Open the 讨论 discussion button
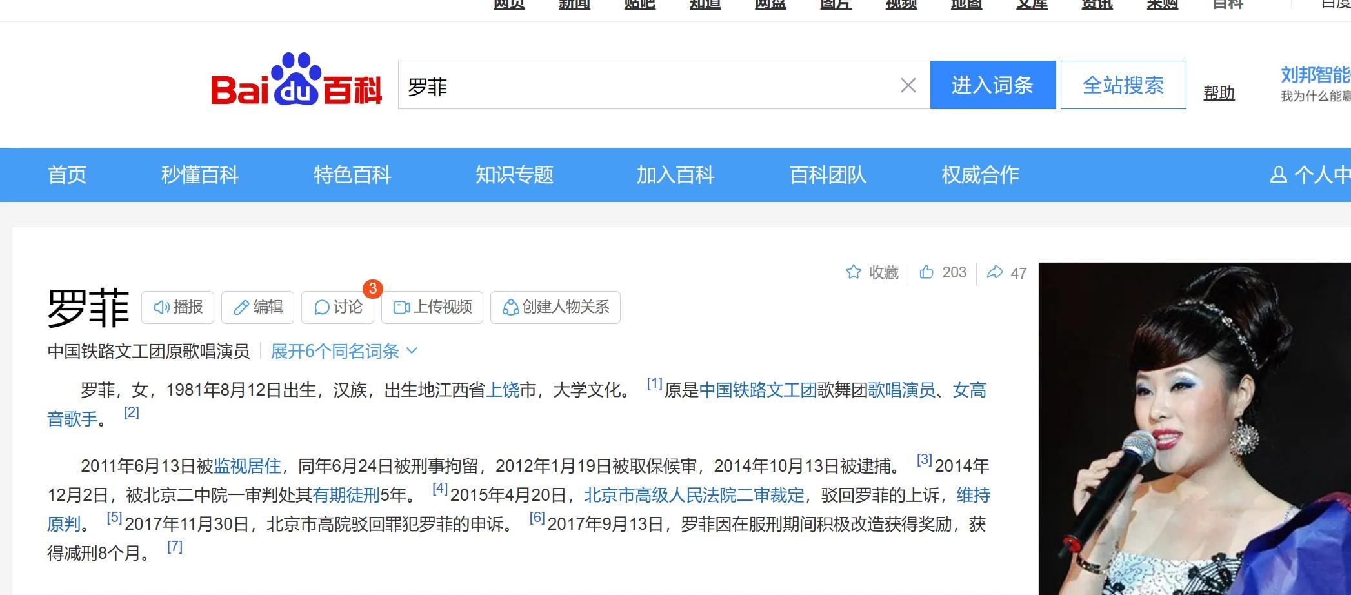Image resolution: width=1351 pixels, height=595 pixels. click(x=338, y=307)
